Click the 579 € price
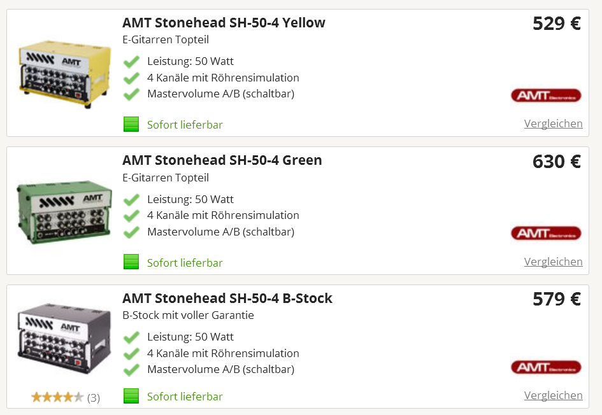 coord(557,299)
